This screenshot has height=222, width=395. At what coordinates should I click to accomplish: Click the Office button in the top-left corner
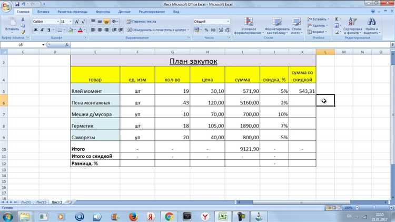point(6,5)
